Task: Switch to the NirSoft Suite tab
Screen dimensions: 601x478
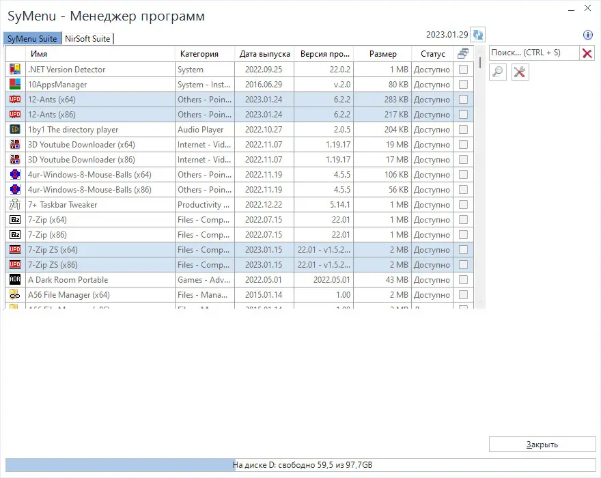Action: tap(87, 39)
